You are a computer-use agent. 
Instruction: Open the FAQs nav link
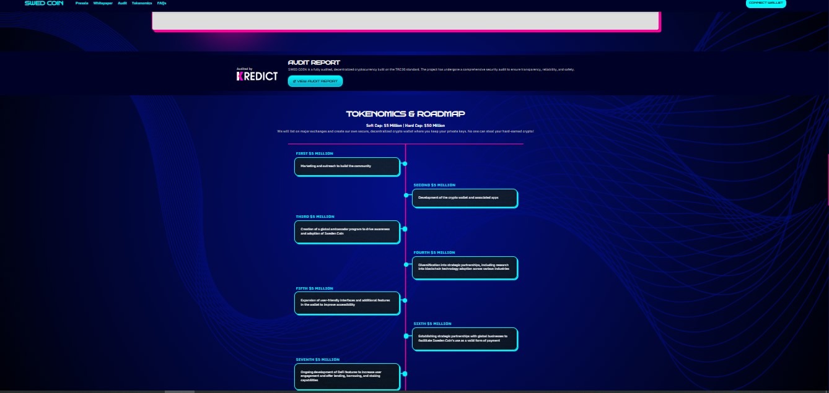pyautogui.click(x=162, y=3)
